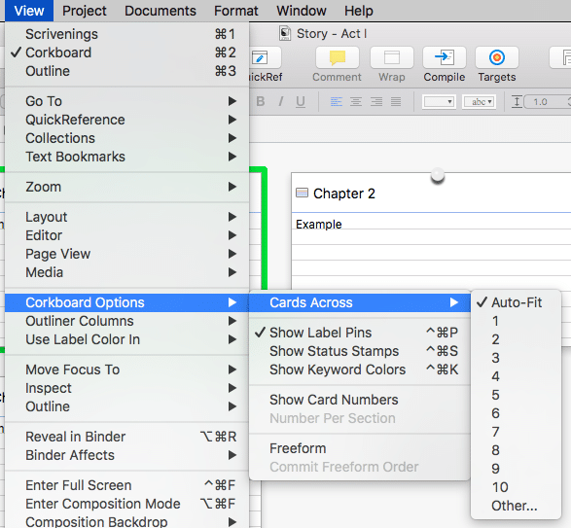Toggle Show Keyword Colors option
Screen dimensions: 571x528
pos(360,370)
